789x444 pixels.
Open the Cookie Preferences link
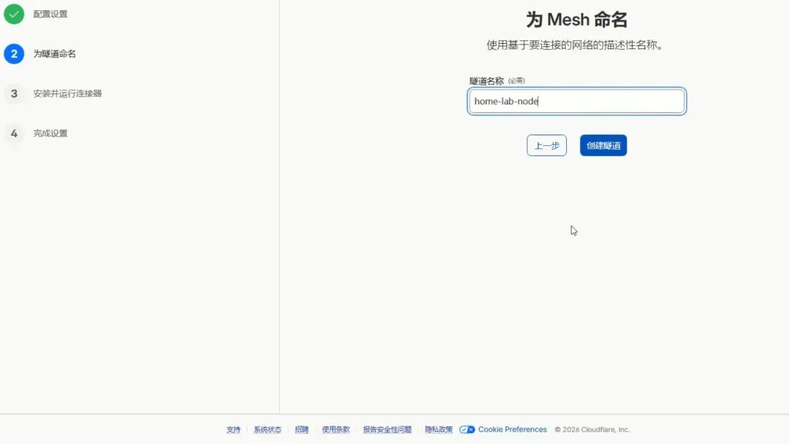(x=512, y=429)
